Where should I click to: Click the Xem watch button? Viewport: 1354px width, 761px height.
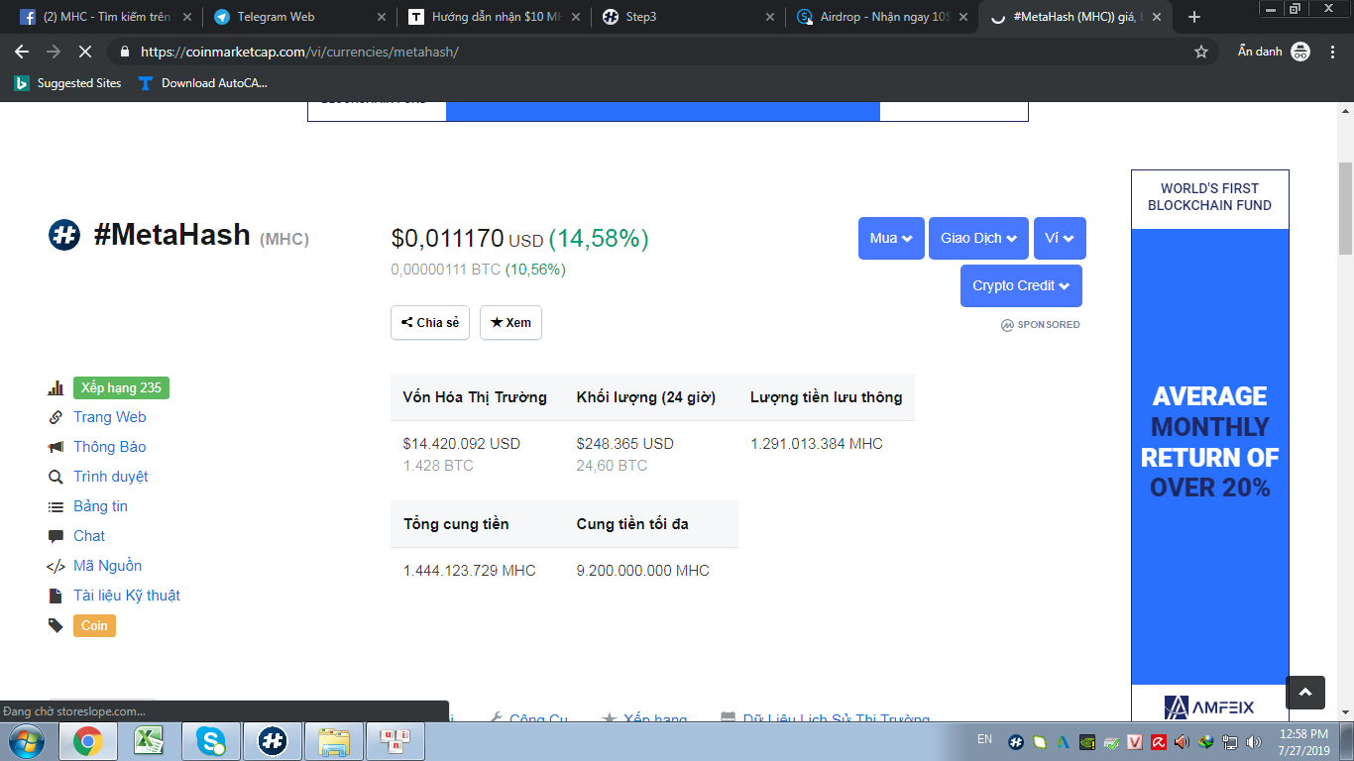click(x=510, y=323)
